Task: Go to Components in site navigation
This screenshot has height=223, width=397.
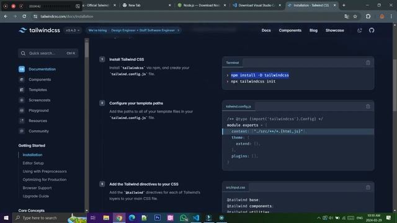Action: [290, 30]
